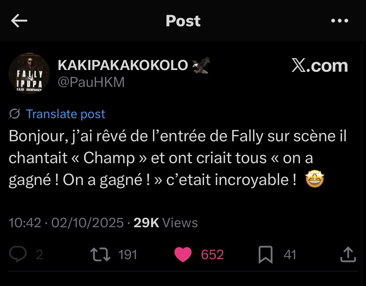Open the three-dot more options menu

pos(339,21)
